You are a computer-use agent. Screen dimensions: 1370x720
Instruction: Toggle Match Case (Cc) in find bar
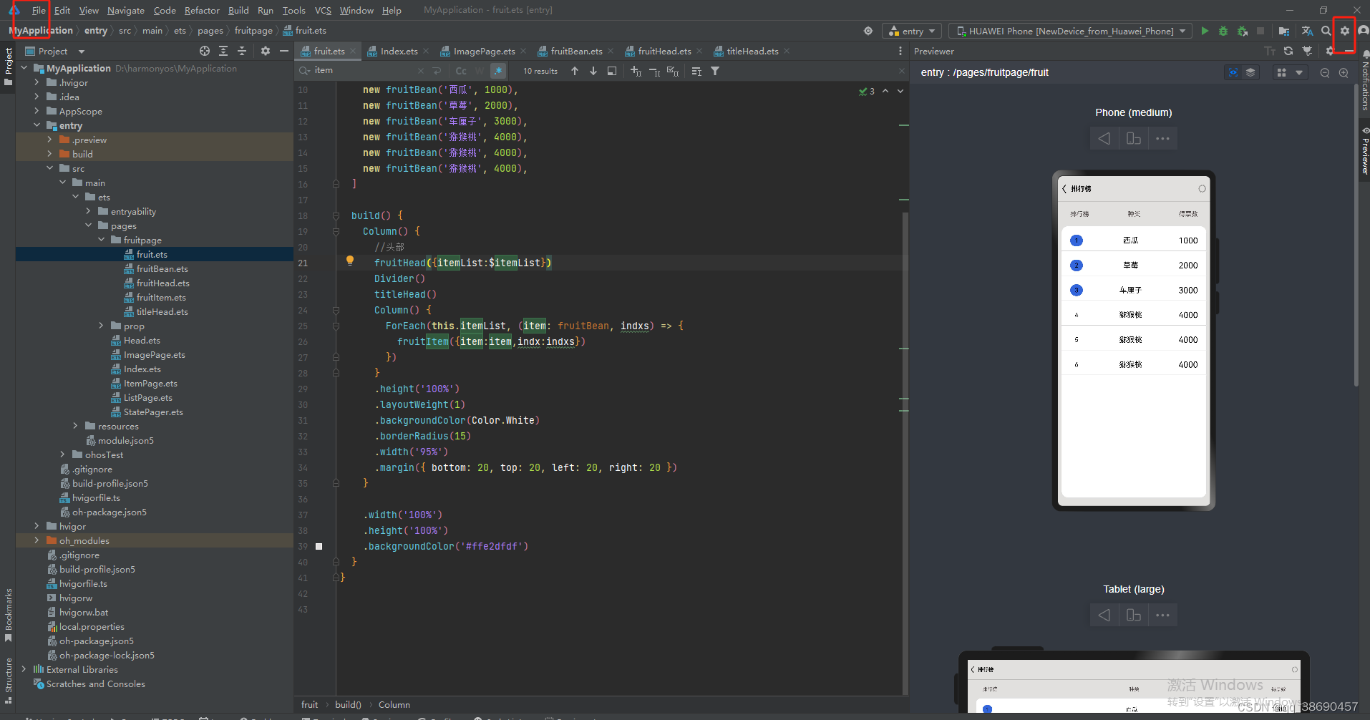coord(461,71)
